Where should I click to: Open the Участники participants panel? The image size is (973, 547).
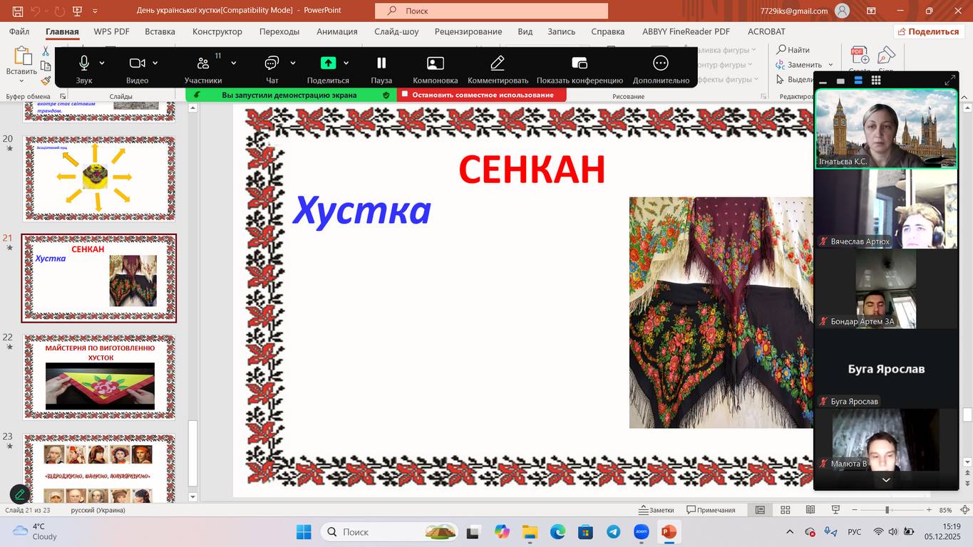[203, 63]
